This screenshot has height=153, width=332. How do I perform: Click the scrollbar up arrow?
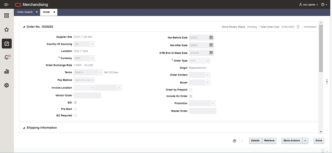point(321,22)
